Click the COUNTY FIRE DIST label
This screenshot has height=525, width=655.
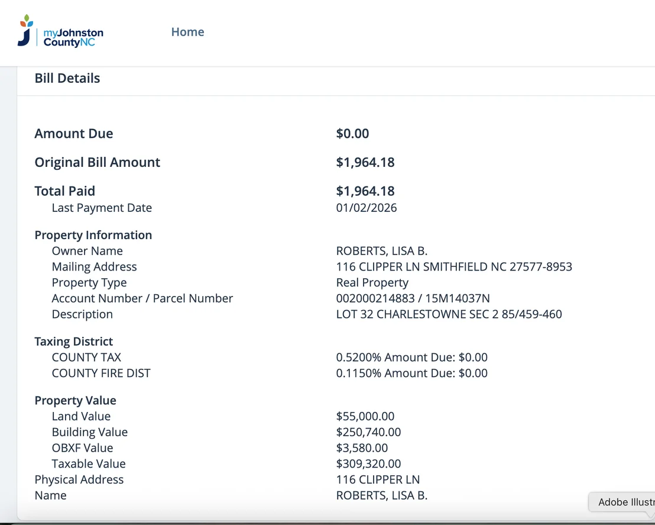(101, 373)
